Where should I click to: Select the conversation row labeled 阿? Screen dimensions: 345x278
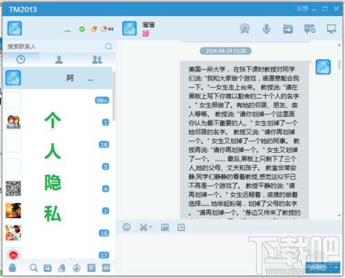[x=57, y=78]
